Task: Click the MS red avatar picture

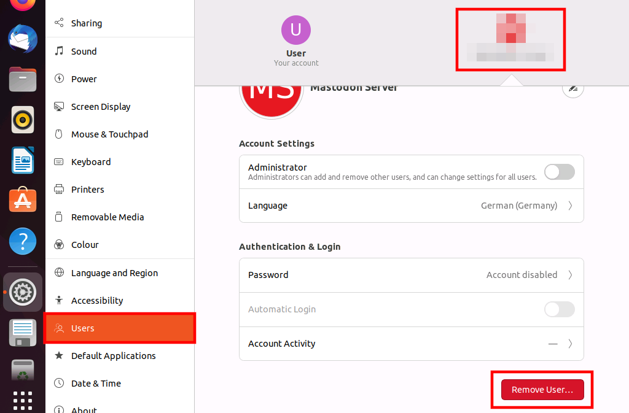Action: pyautogui.click(x=271, y=96)
